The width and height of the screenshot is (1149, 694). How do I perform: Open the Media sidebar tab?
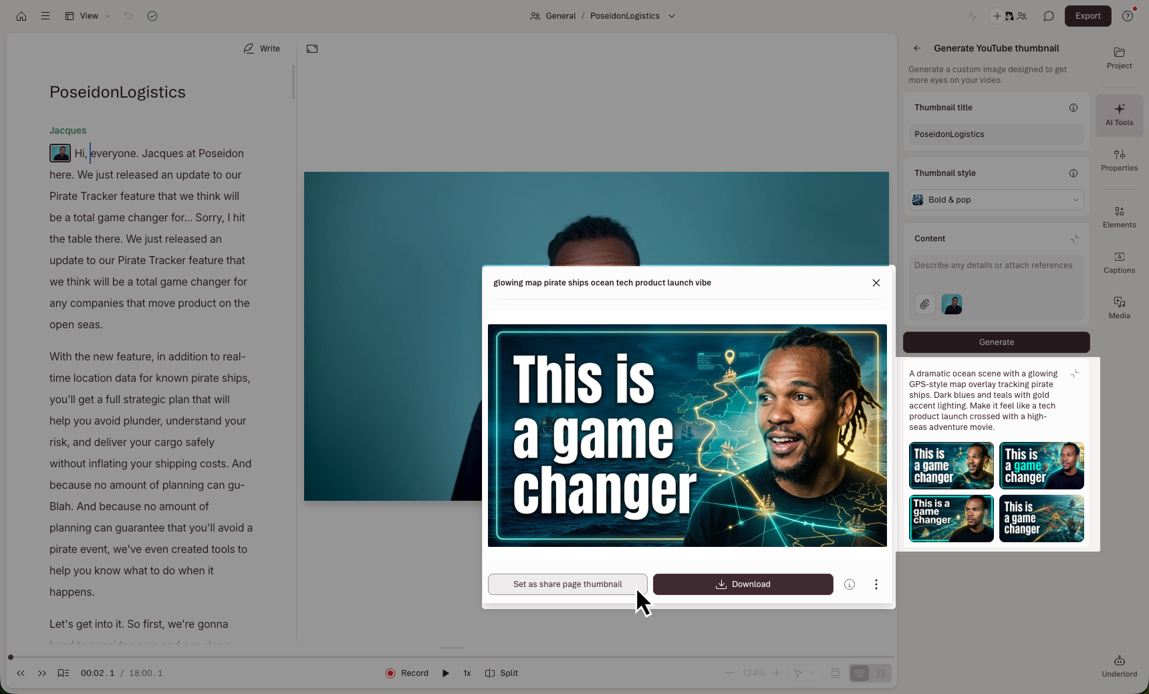[1119, 308]
